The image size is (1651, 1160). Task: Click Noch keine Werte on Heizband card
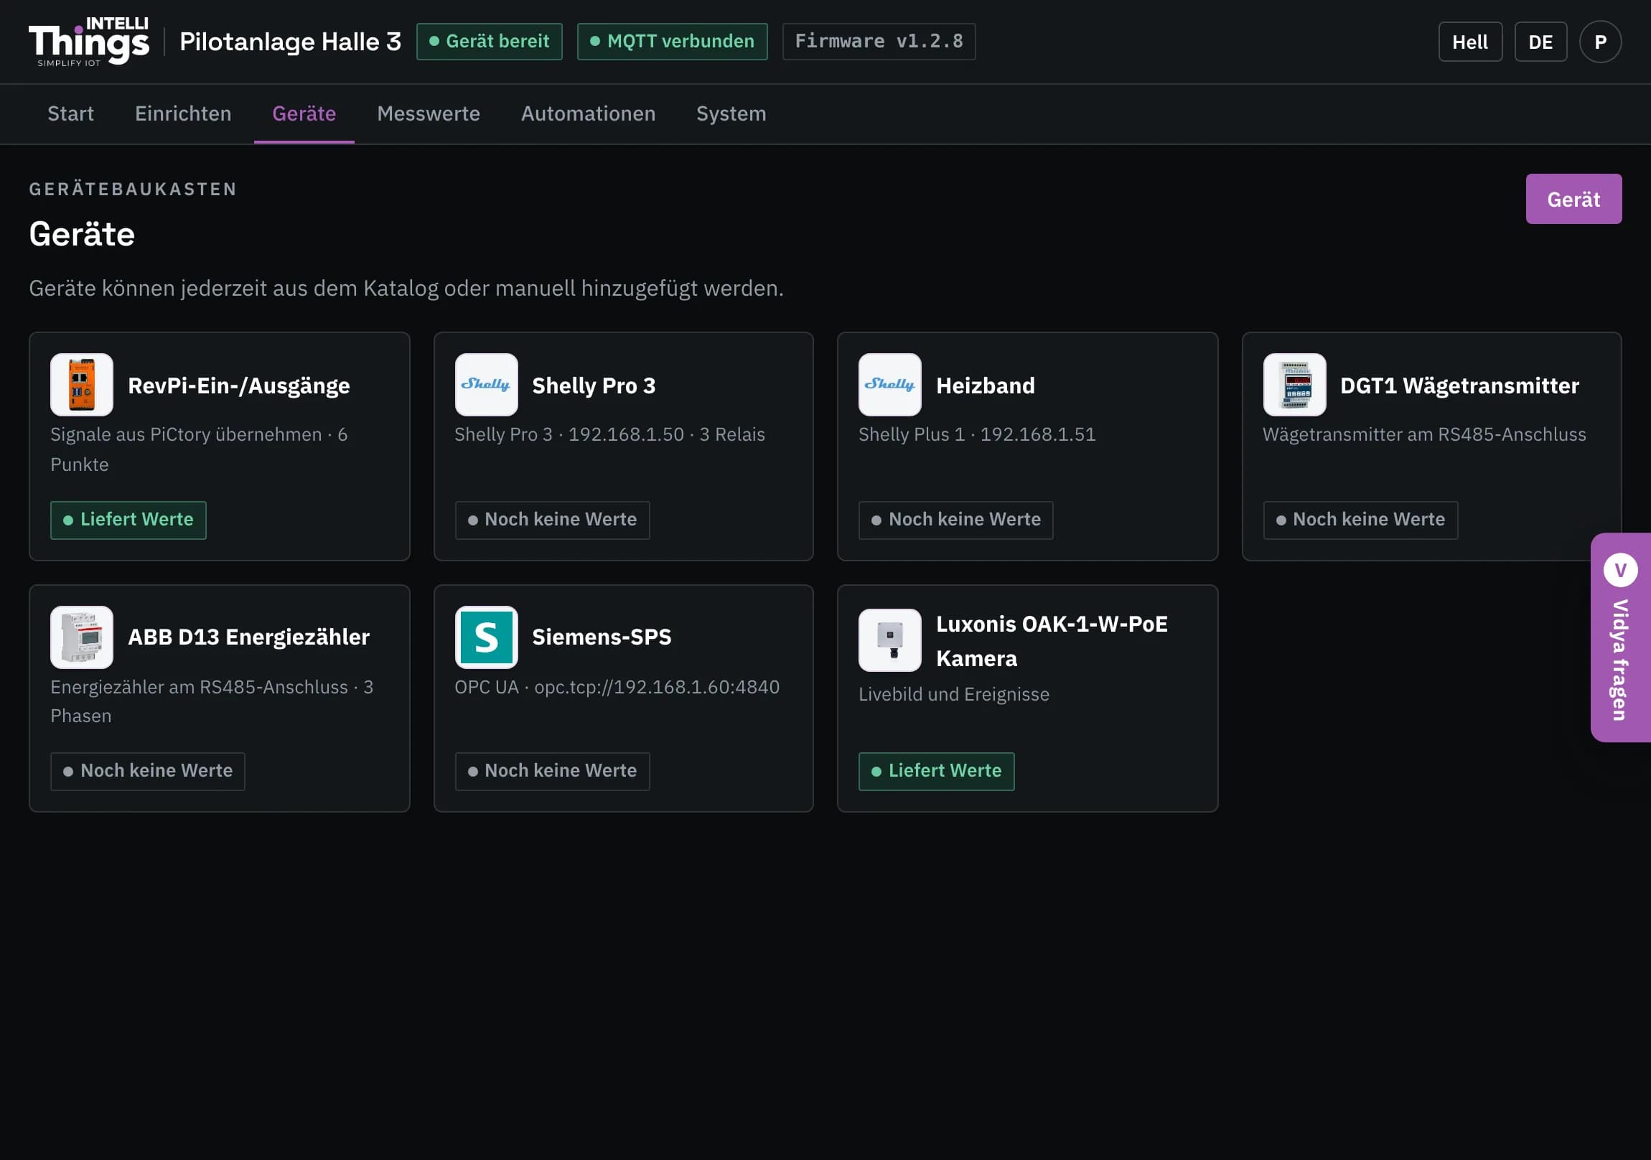pyautogui.click(x=955, y=519)
